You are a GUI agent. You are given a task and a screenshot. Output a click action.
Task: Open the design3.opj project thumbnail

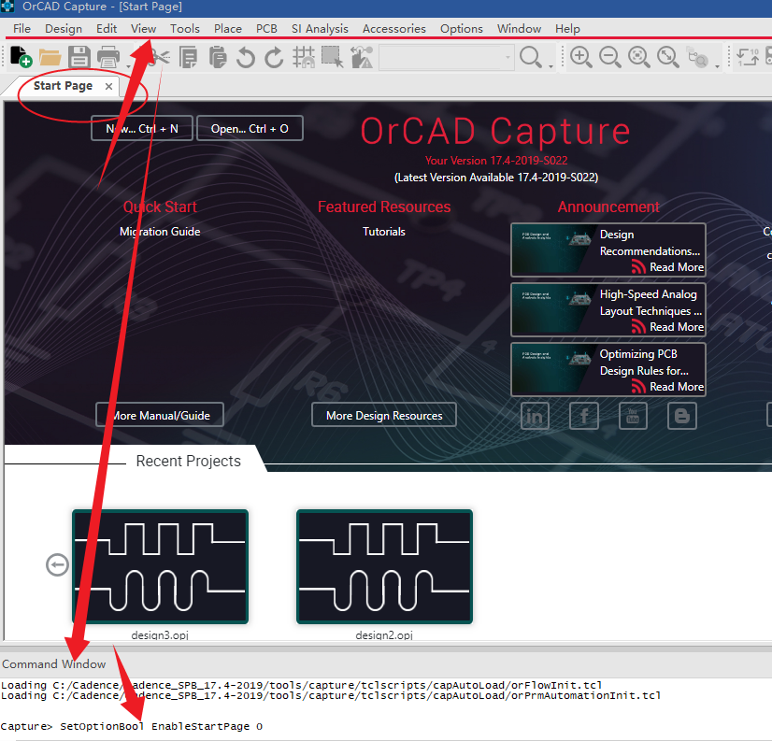(x=160, y=566)
